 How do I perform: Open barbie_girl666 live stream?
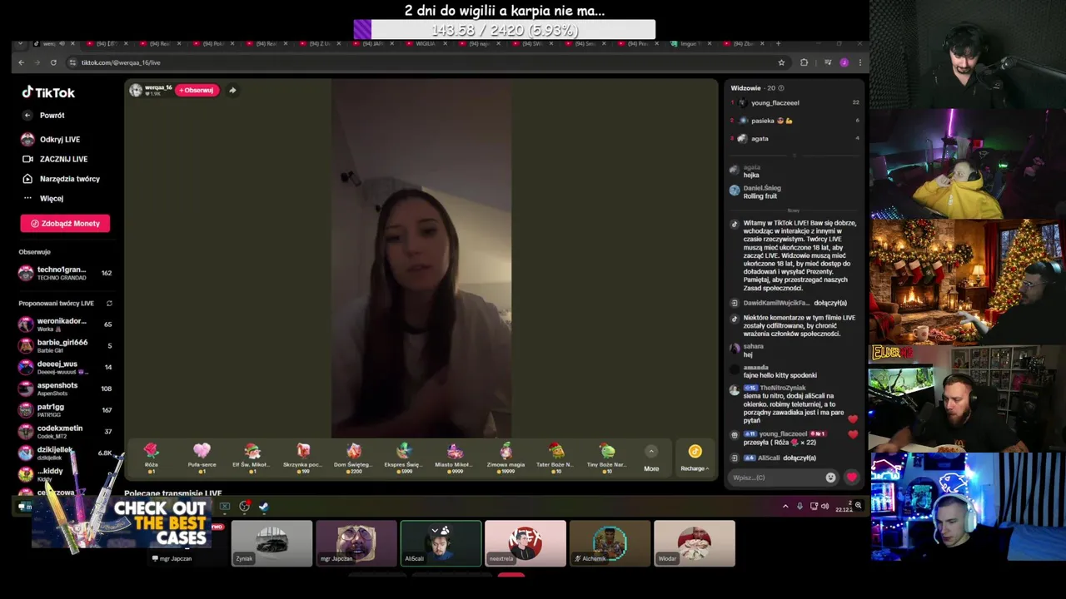click(65, 346)
